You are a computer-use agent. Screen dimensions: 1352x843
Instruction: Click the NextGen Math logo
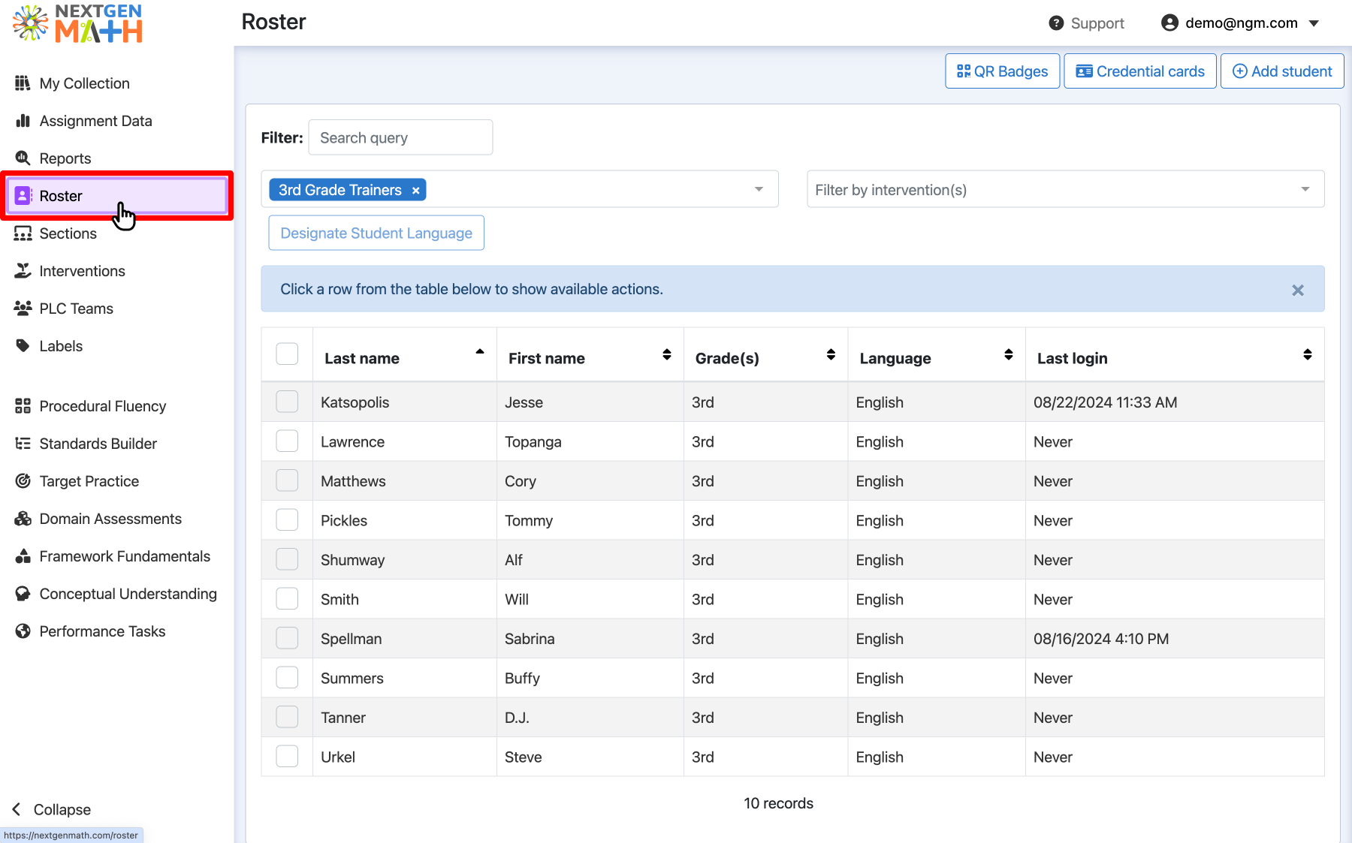(77, 23)
